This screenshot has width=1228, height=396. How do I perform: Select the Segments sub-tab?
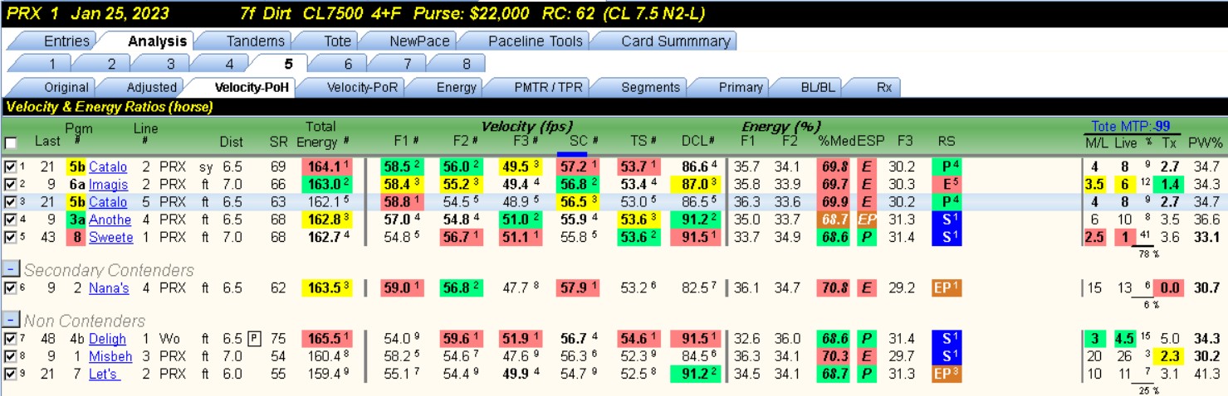tap(650, 87)
